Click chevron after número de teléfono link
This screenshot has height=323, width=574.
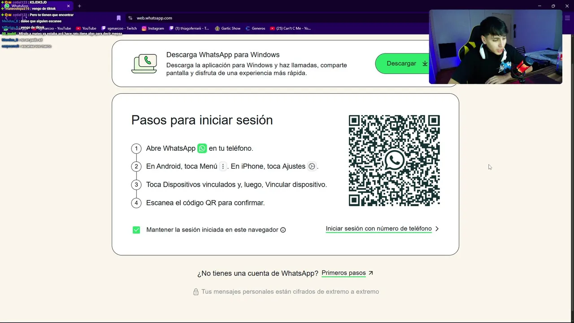tap(437, 229)
